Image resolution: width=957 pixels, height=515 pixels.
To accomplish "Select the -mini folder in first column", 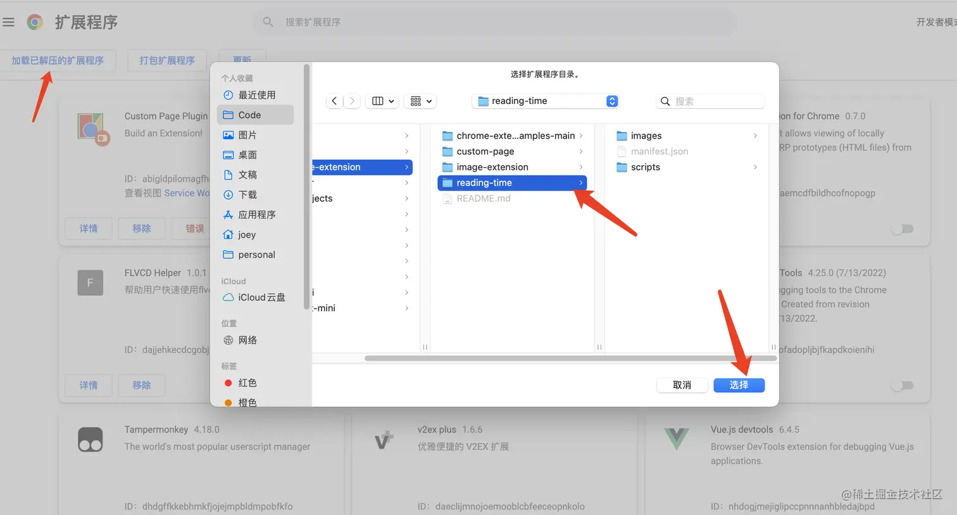I will coord(362,308).
